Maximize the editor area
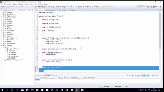Screen dimensions: 164x92 (160, 10)
